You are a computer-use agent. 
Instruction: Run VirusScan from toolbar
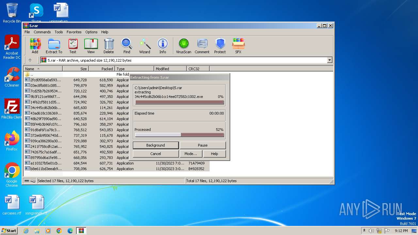tap(184, 46)
